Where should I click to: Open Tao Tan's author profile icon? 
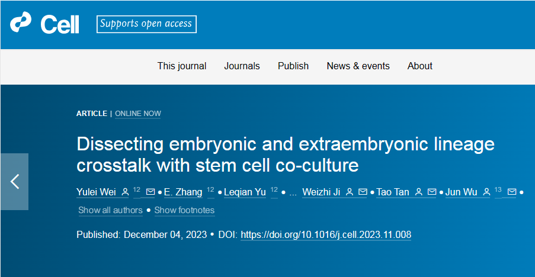pyautogui.click(x=419, y=192)
